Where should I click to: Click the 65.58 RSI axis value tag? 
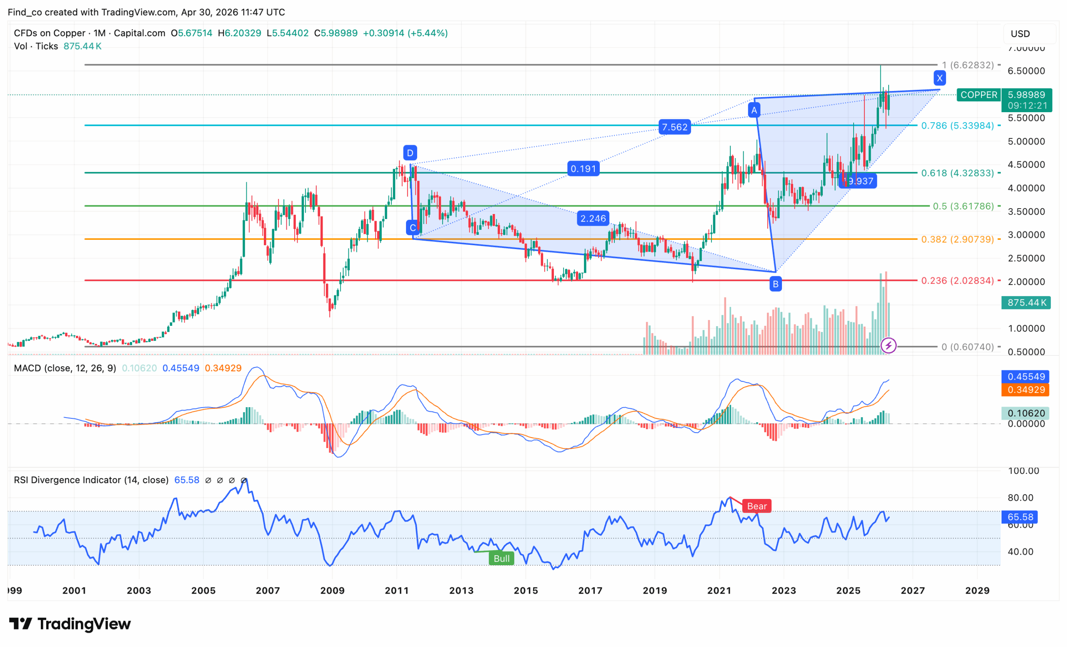[x=1020, y=516]
